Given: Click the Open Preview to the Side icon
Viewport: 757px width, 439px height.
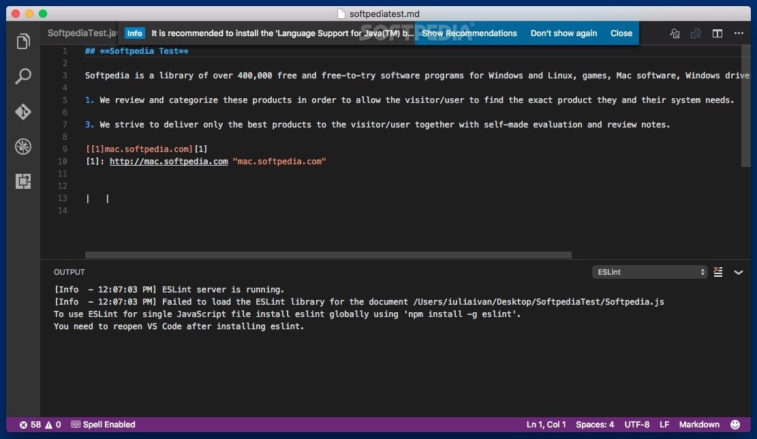Looking at the screenshot, I should [x=696, y=33].
